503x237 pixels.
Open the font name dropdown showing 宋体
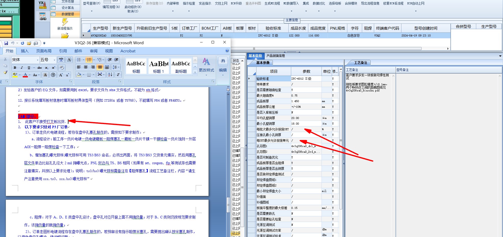(38, 60)
